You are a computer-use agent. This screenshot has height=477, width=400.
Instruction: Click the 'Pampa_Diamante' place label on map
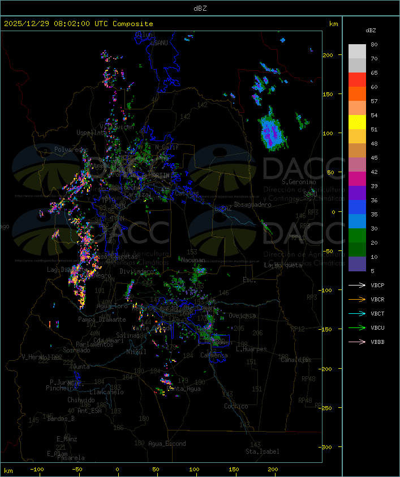pos(102,320)
